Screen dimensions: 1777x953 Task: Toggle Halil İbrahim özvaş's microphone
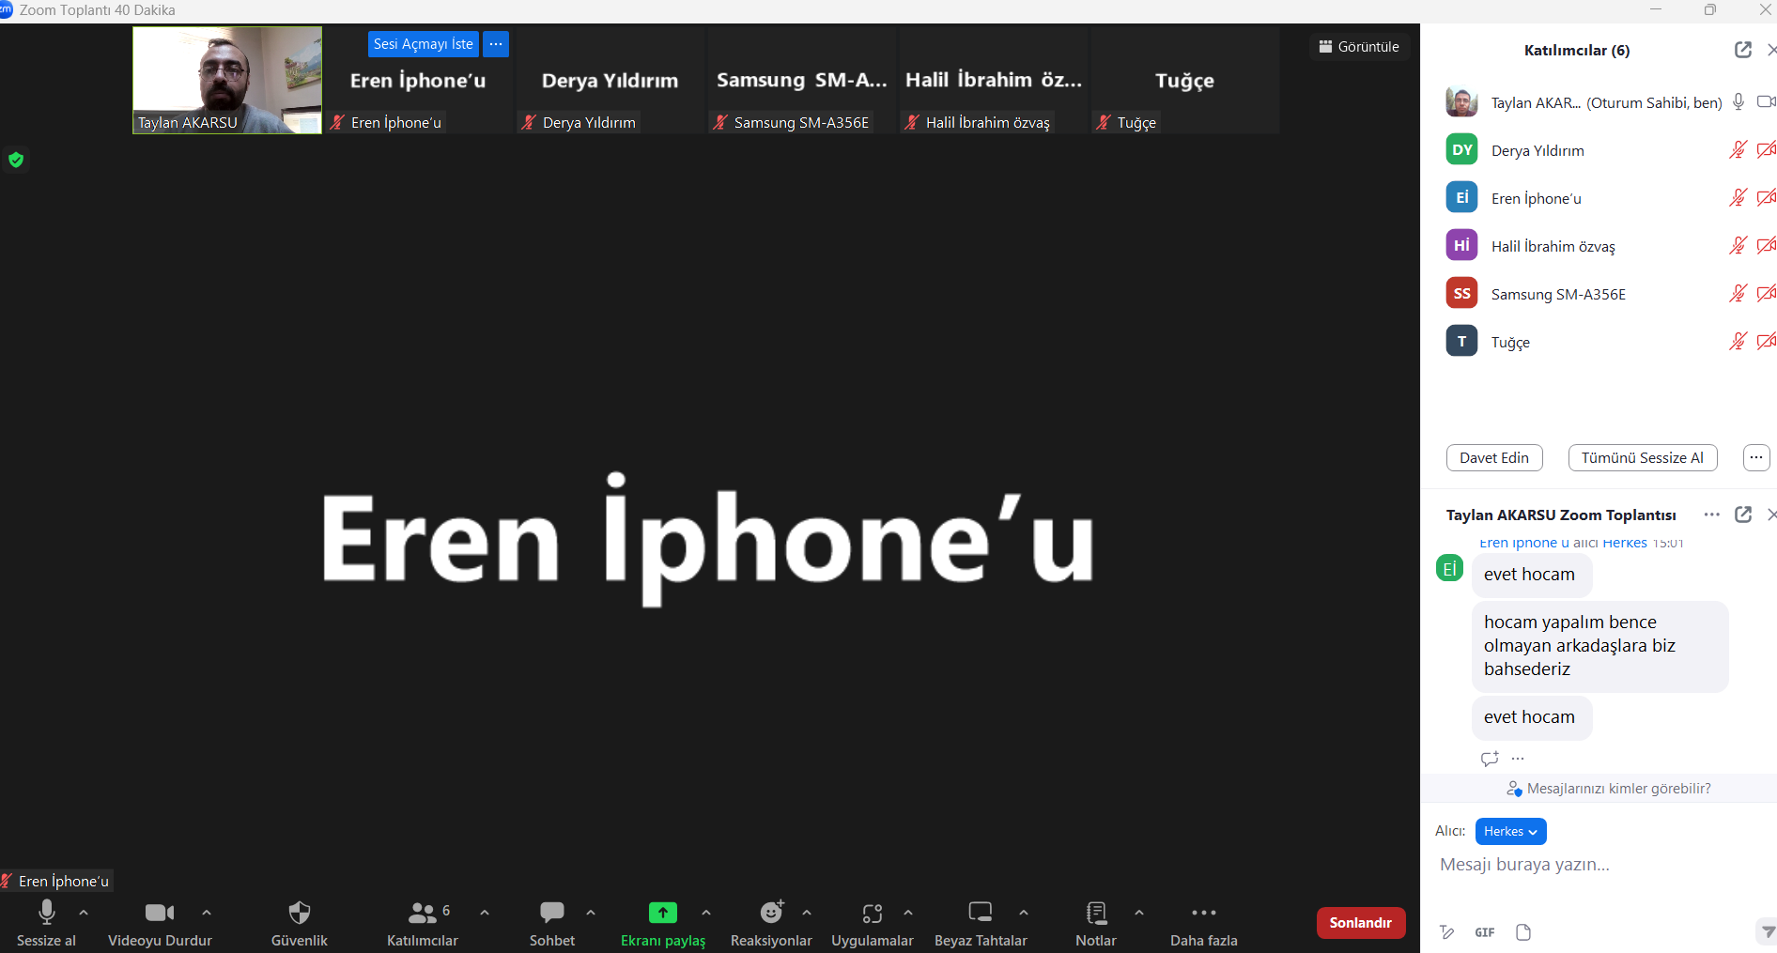coord(1737,245)
